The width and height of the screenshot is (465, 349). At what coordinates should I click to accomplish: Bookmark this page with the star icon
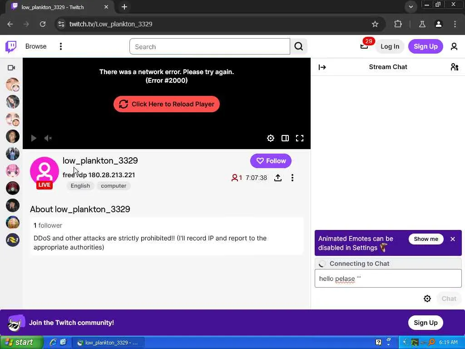(x=375, y=24)
